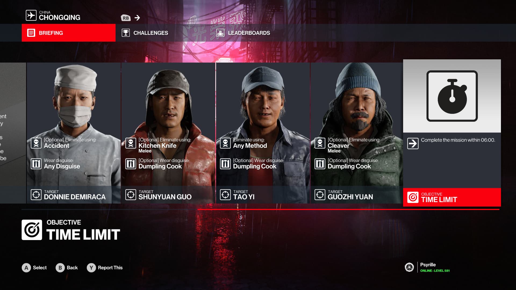
Task: Click the B Back button prompt
Action: pyautogui.click(x=67, y=268)
